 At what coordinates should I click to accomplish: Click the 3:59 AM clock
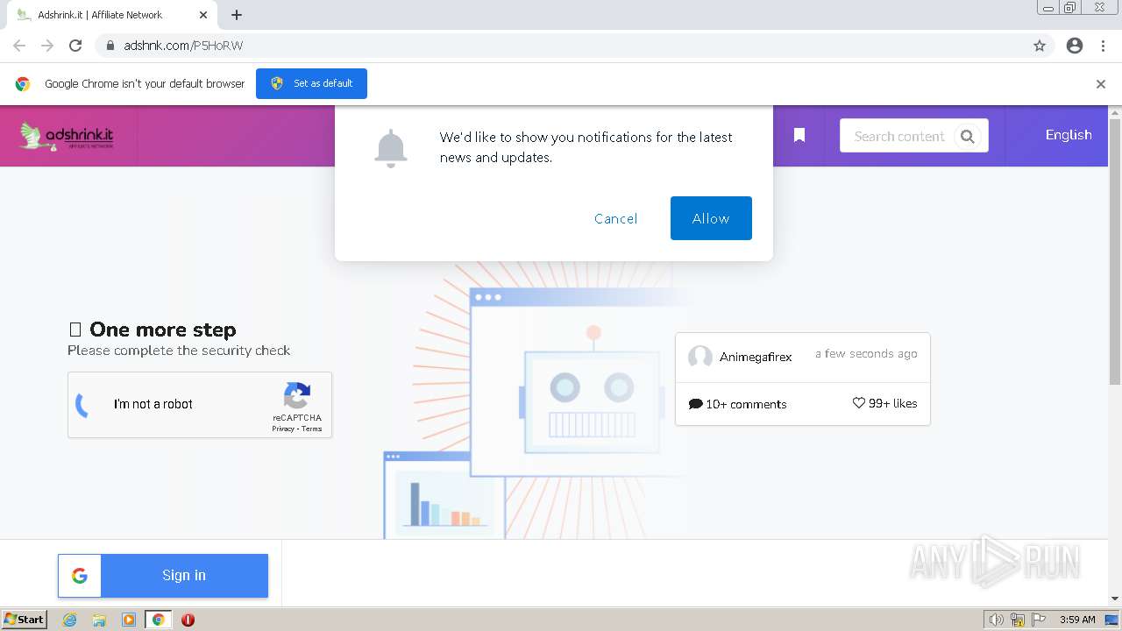click(1077, 620)
